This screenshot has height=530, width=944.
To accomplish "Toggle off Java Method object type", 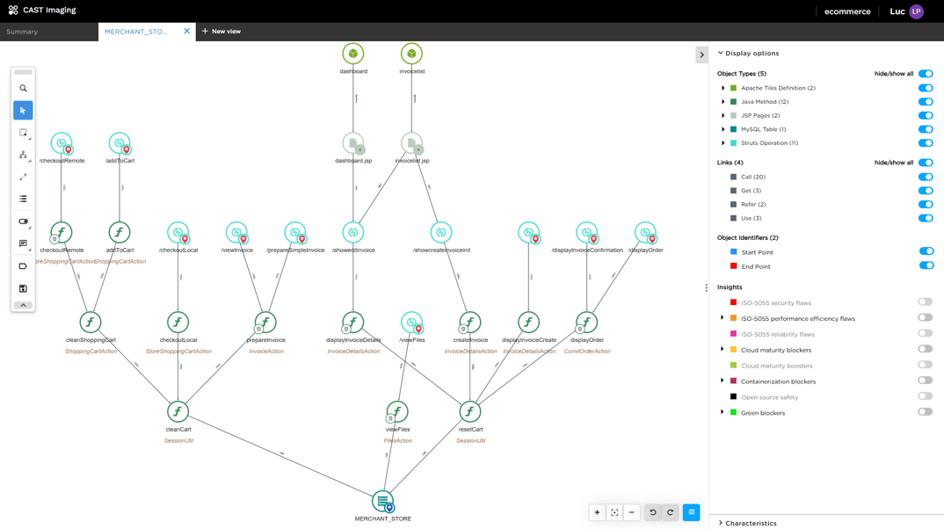I will (x=926, y=102).
